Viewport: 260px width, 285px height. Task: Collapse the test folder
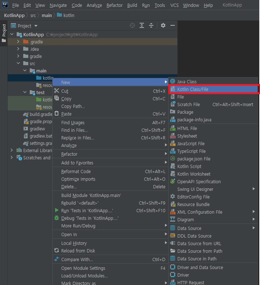click(x=25, y=92)
